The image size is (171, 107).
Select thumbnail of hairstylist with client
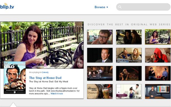pos(129,91)
